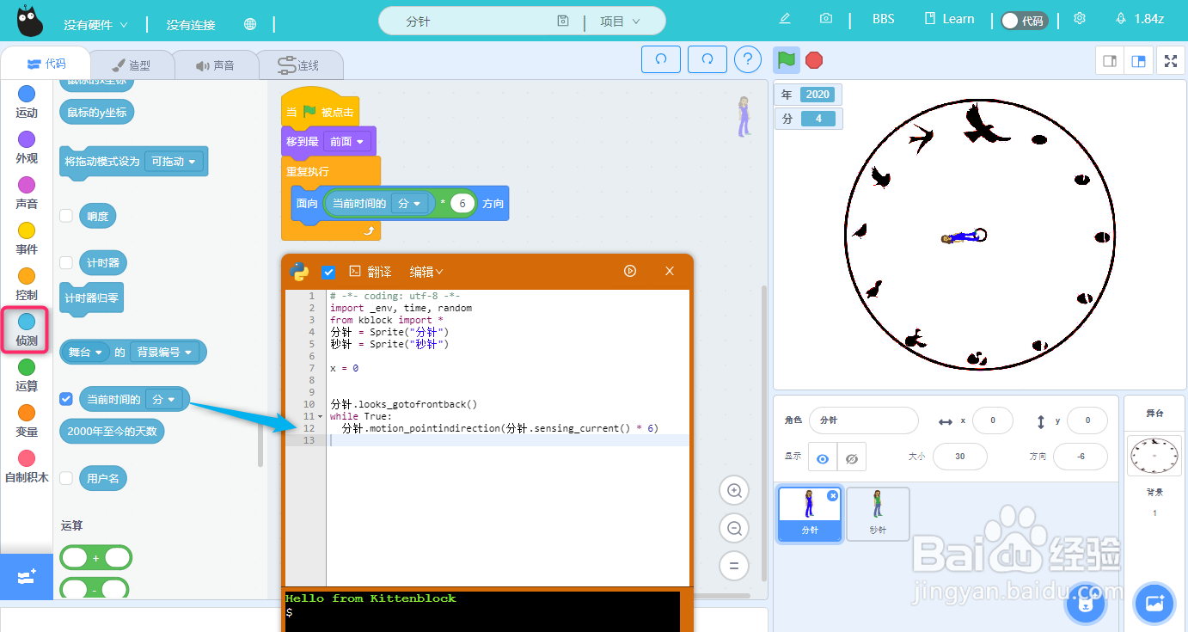Select the 秒针 sprite thumbnail
The image size is (1188, 632).
pyautogui.click(x=878, y=513)
